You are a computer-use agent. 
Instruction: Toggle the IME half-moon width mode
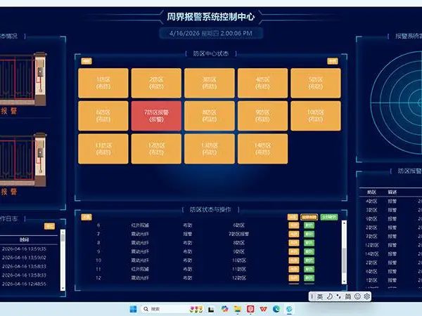pos(329,296)
